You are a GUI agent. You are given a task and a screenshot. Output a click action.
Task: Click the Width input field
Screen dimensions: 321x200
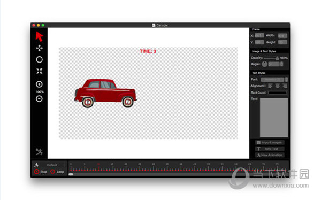tap(282, 36)
